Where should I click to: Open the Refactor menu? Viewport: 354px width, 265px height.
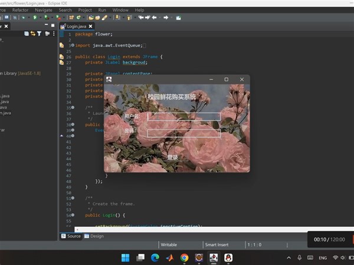pyautogui.click(x=20, y=10)
